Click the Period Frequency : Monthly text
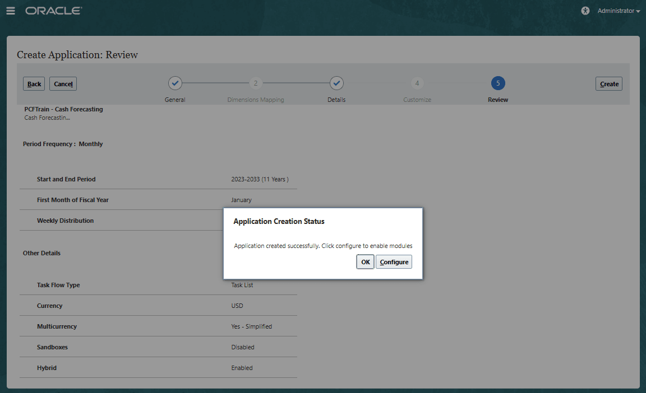Screen dimensions: 646x393 coord(63,144)
